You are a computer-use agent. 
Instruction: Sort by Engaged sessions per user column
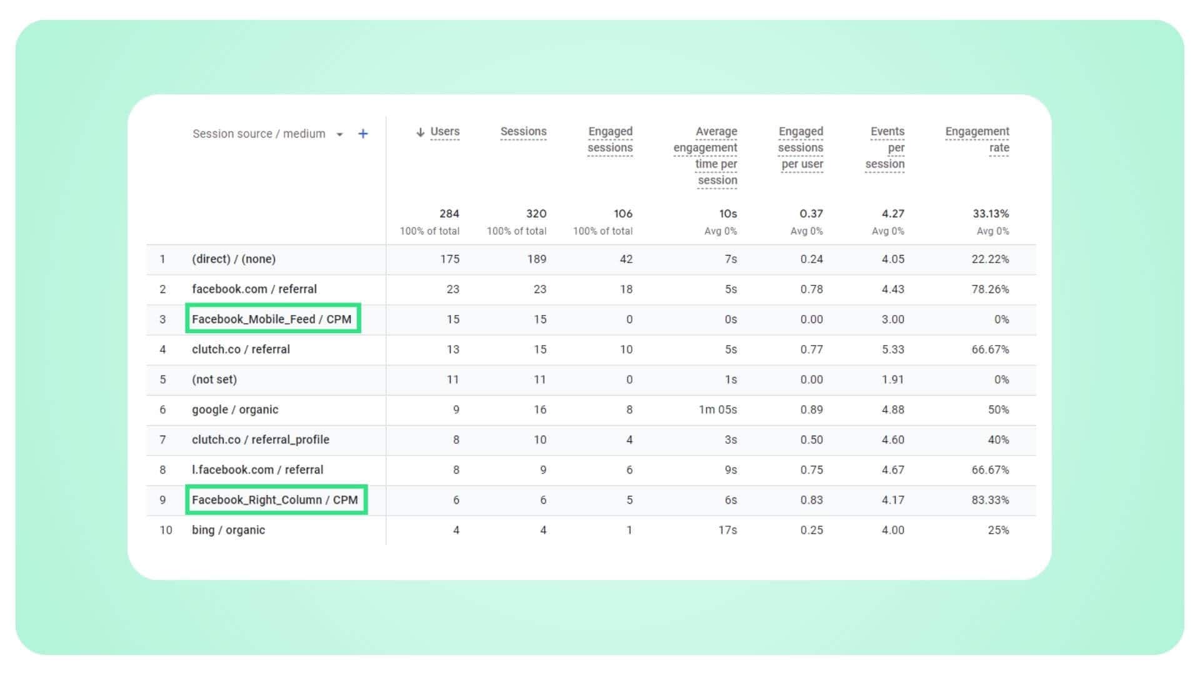pos(801,147)
